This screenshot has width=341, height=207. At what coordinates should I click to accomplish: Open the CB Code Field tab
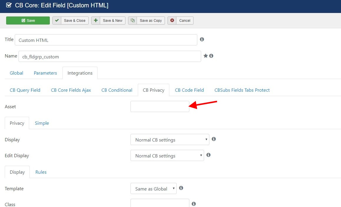tap(189, 90)
